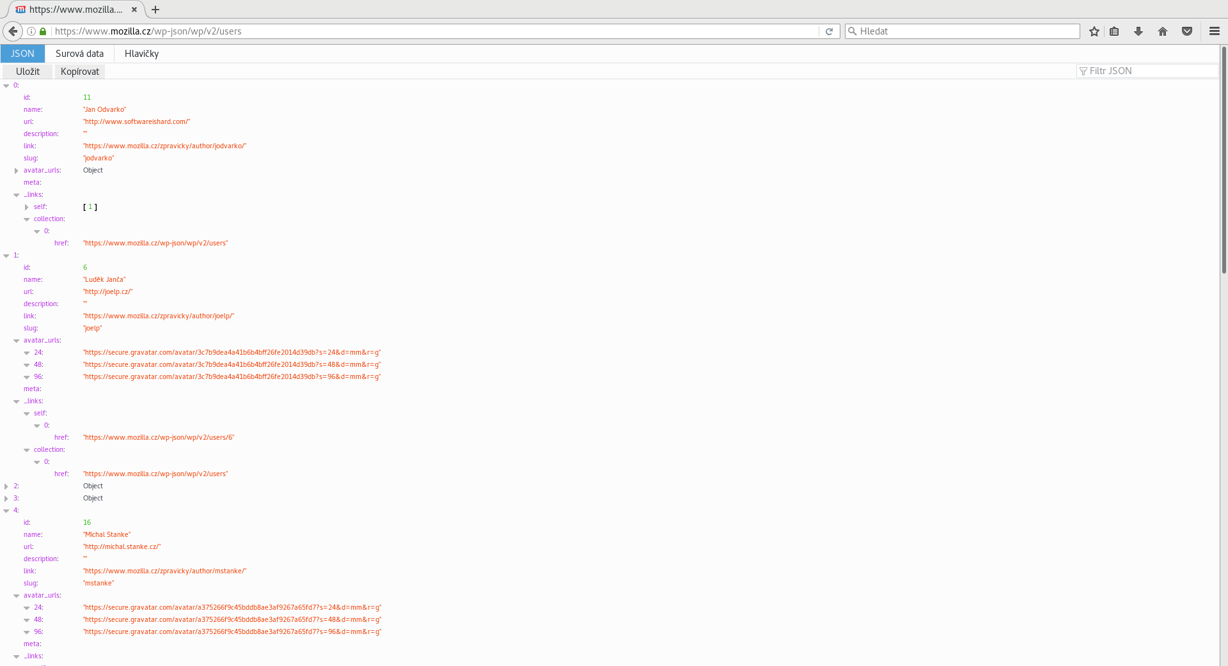
Task: Navigate back using the back arrow
Action: tap(12, 31)
